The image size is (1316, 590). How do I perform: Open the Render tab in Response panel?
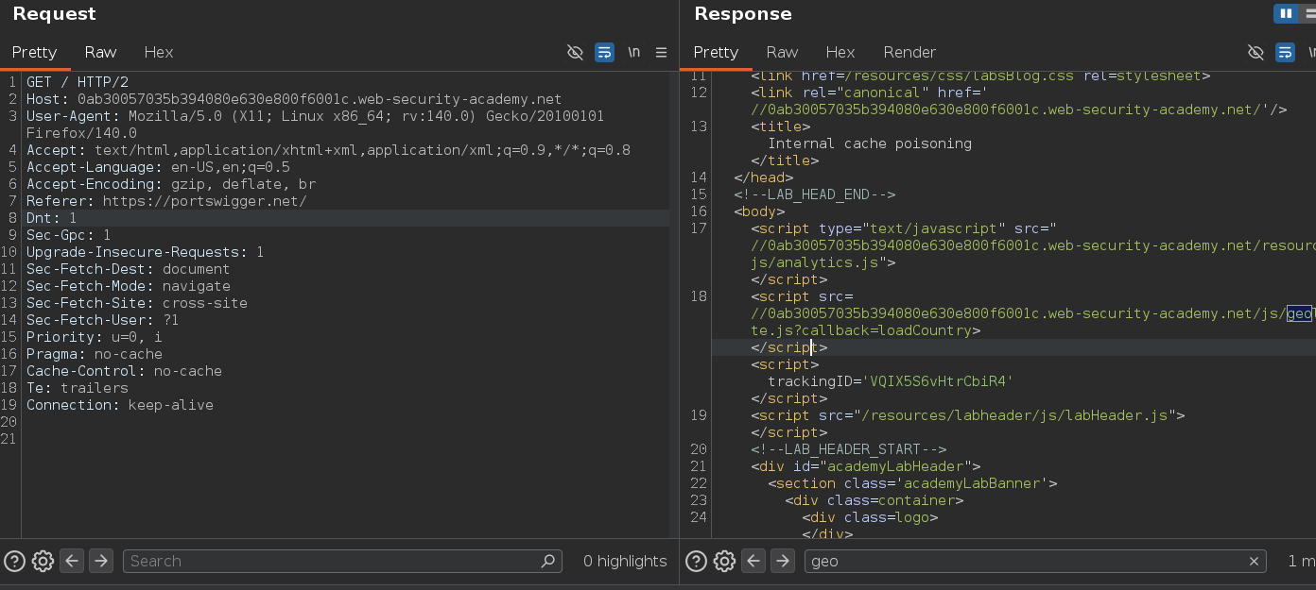pos(909,53)
